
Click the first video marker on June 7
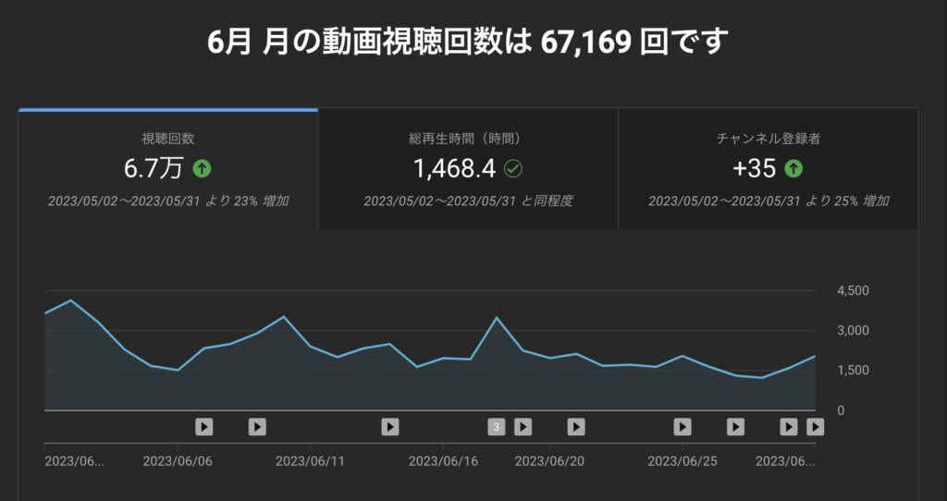point(204,426)
